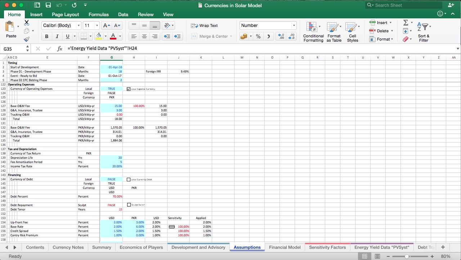Viewport: 461px width, 260px height.
Task: Toggle italic formatting
Action: 57,36
